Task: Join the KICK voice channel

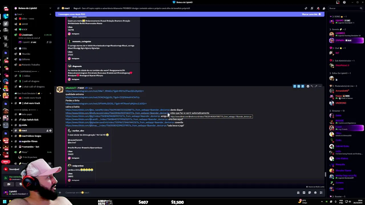Action: click(33, 29)
